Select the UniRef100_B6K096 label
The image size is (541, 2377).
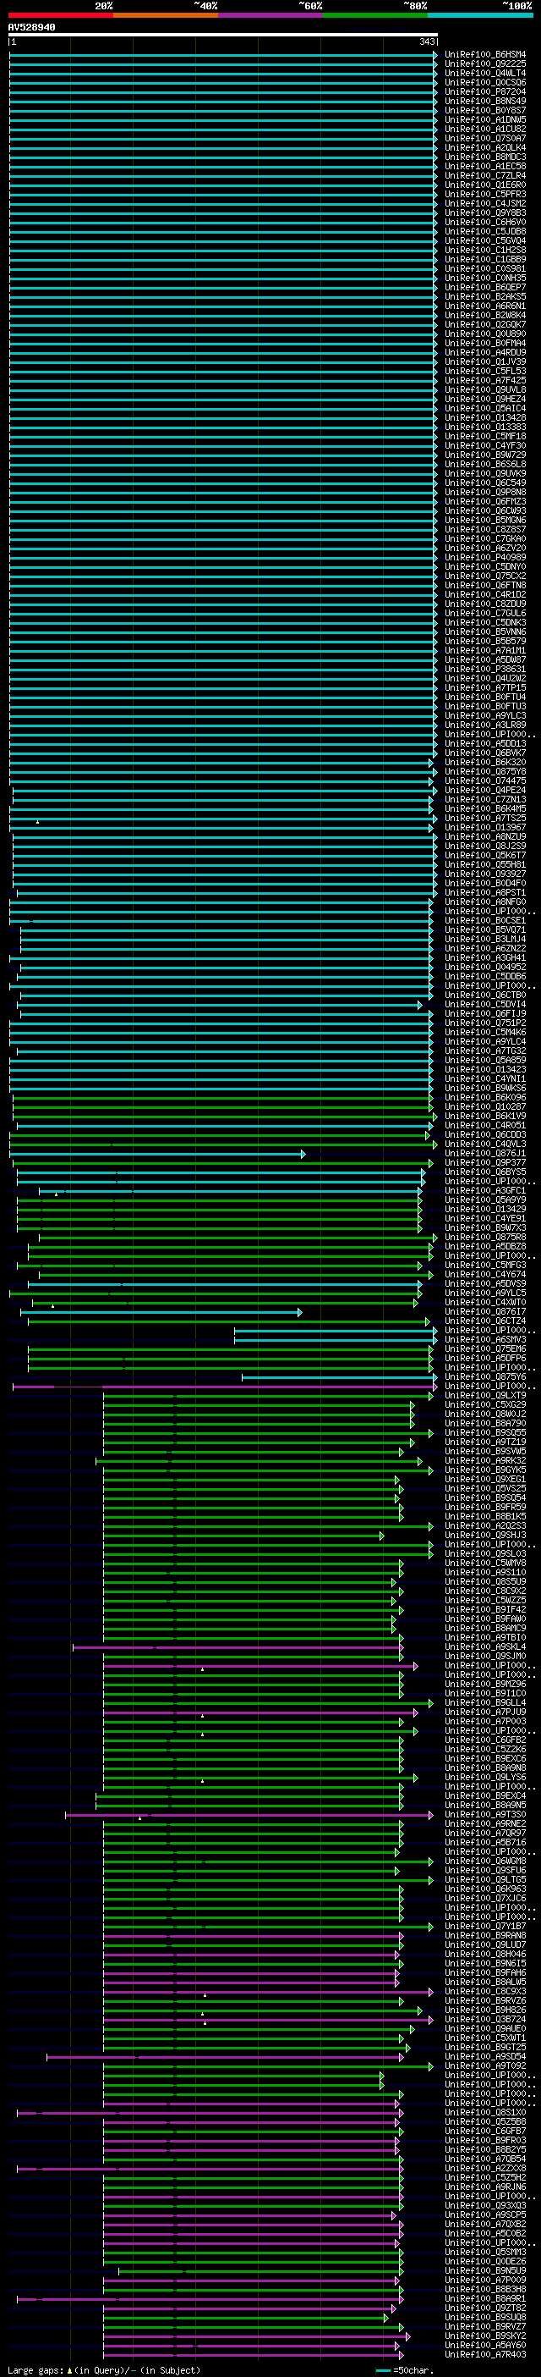[x=484, y=1097]
